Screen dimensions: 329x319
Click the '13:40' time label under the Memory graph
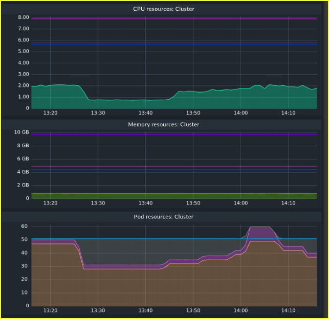pos(145,203)
